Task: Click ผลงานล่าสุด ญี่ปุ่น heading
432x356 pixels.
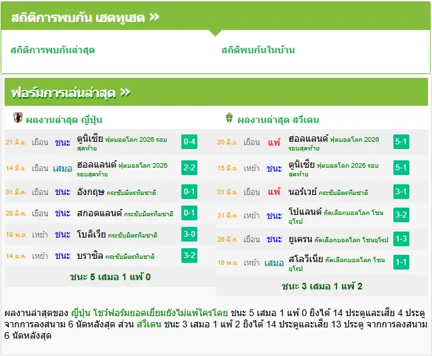Action: (x=64, y=120)
